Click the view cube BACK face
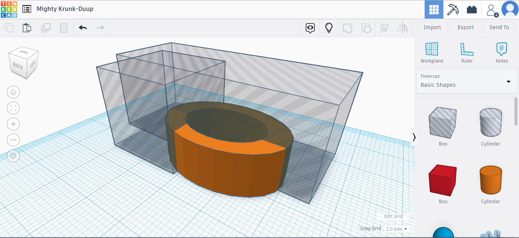This screenshot has height=238, width=519. 17,66
